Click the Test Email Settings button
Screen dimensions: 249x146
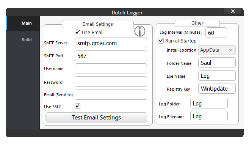pyautogui.click(x=96, y=118)
